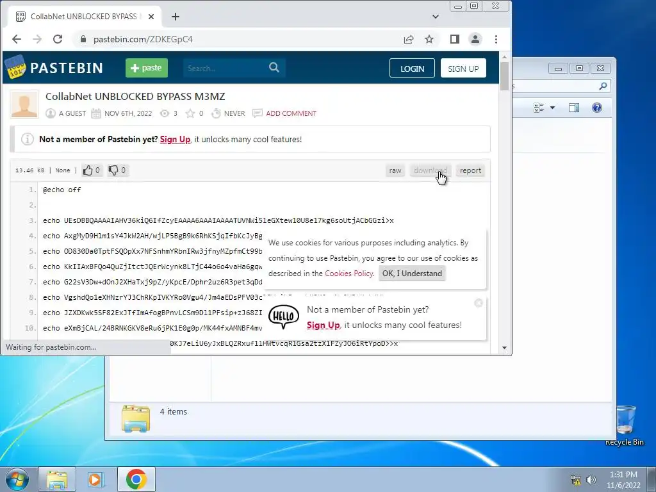This screenshot has width=656, height=492.
Task: Open a new tab with the plus button
Action: (176, 17)
